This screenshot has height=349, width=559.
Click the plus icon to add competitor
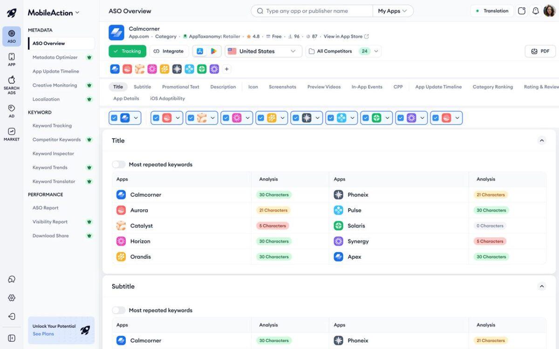tap(226, 69)
